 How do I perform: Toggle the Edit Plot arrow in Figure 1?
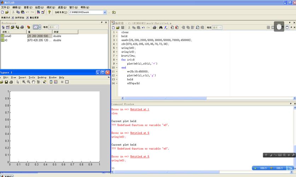pos(18,82)
